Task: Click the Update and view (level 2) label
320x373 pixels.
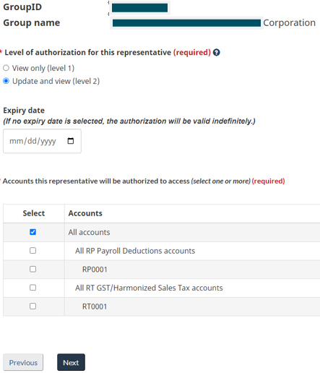Action: click(56, 81)
